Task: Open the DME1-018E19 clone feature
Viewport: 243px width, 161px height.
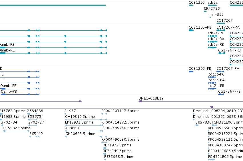Action: coord(191,101)
